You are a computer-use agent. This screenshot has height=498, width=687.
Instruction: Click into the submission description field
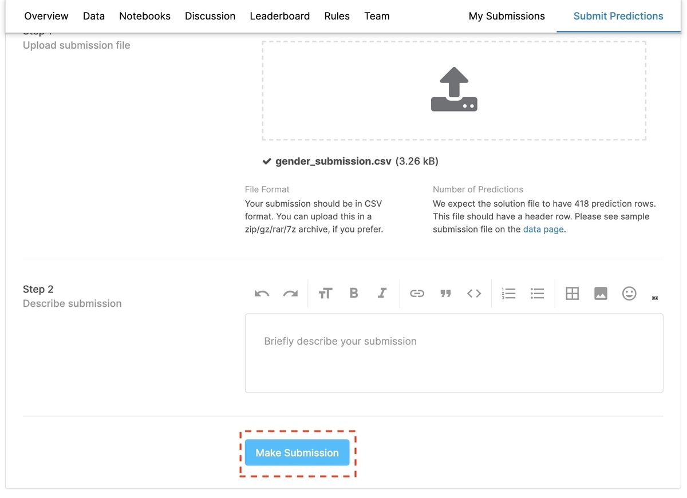[454, 353]
